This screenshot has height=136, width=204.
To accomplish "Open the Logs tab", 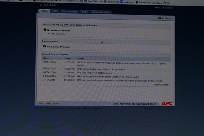I will point(85,12).
